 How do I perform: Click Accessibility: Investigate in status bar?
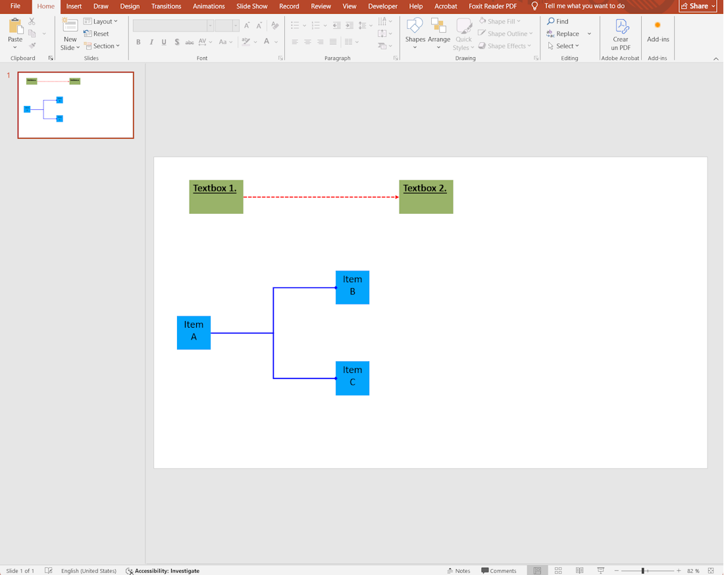[163, 570]
